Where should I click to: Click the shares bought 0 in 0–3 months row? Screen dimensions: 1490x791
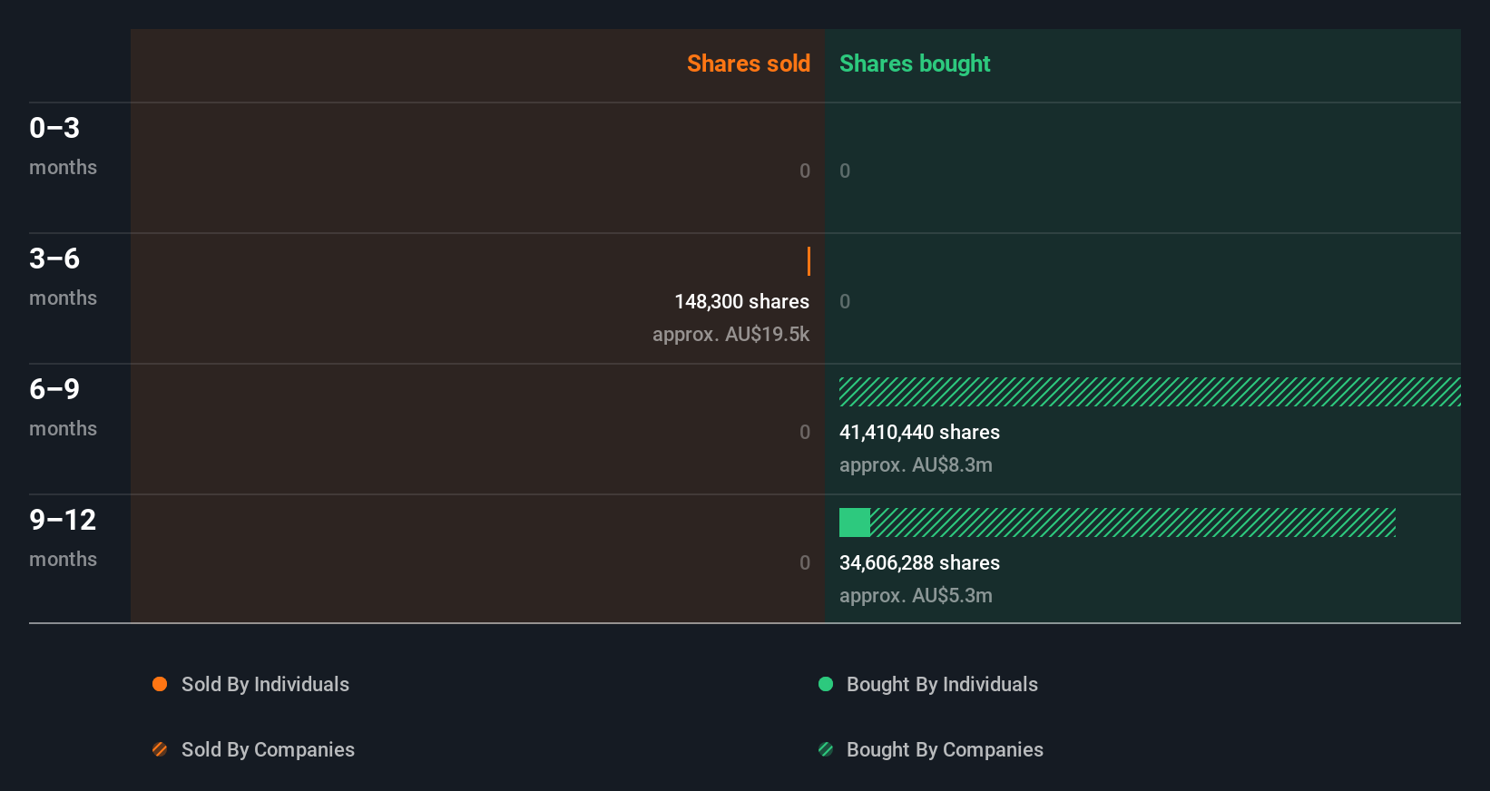pos(845,171)
